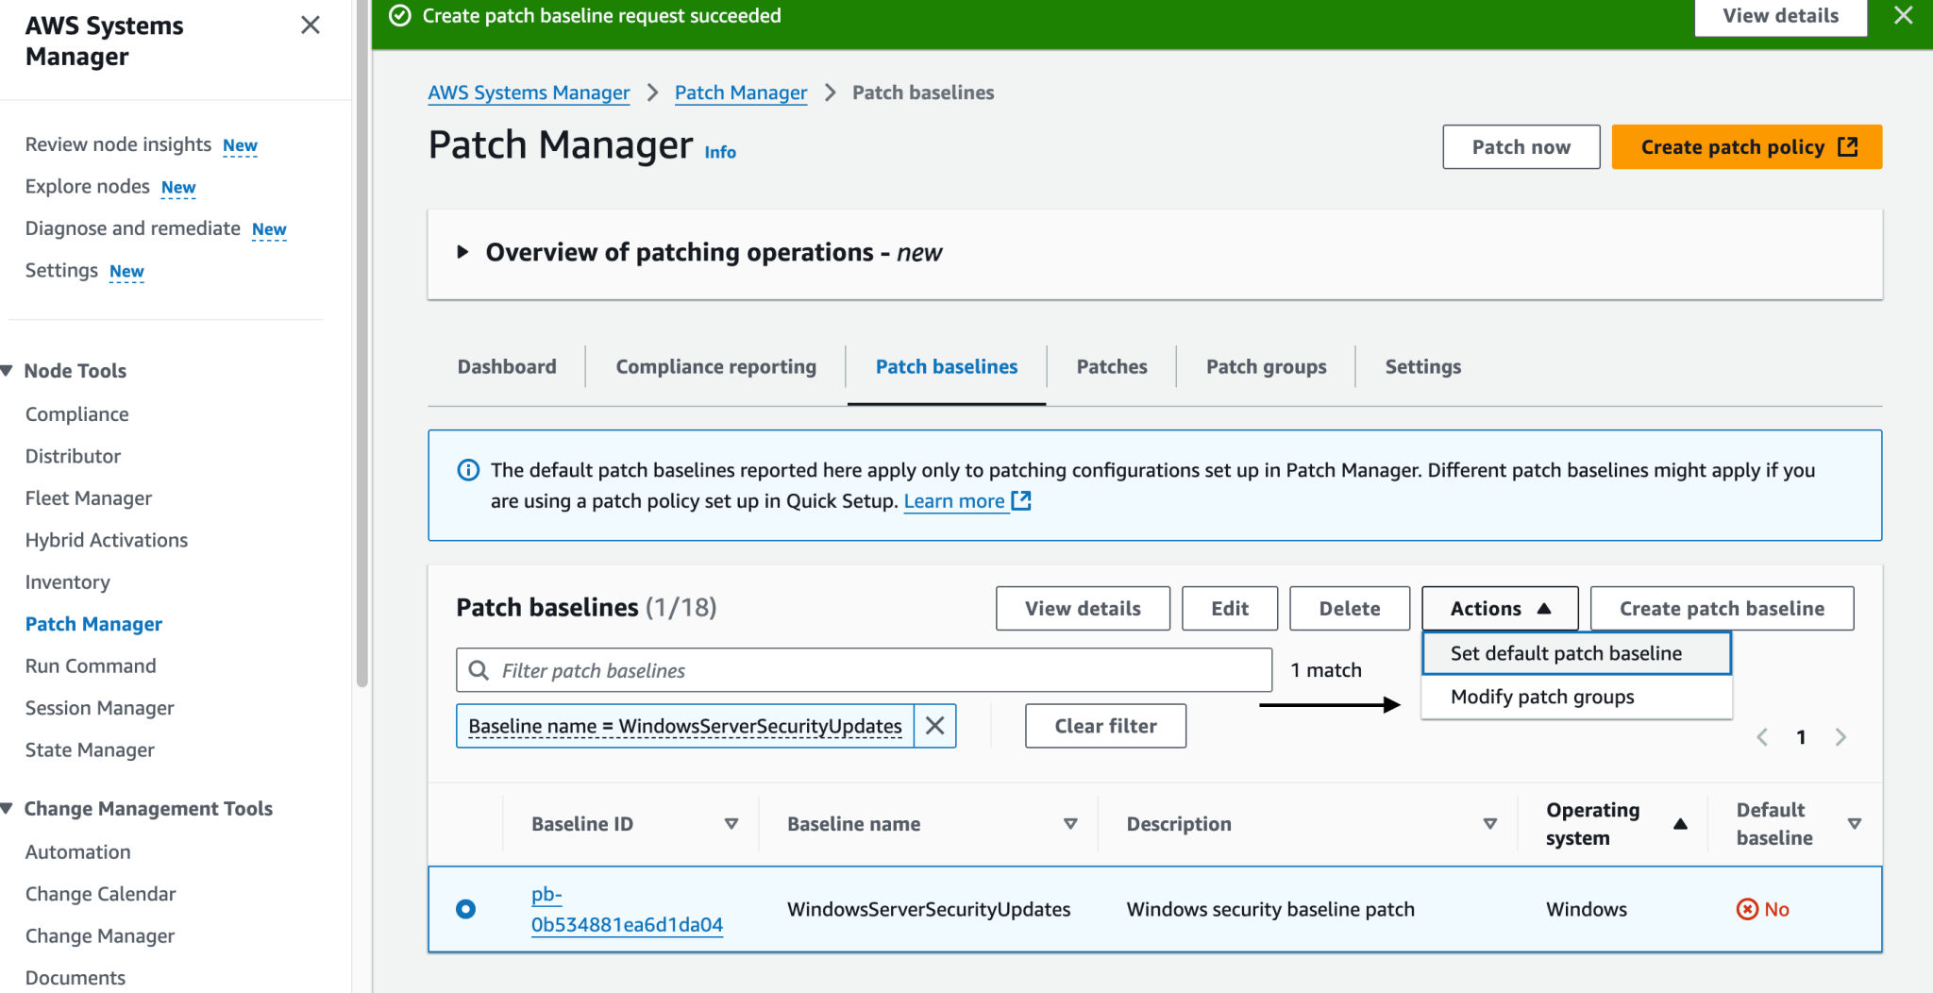
Task: Go to next page with right chevron
Action: click(x=1841, y=737)
